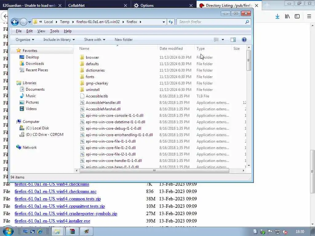Select the dictionaries folder icon
This screenshot has height=236, width=315.
(82, 70)
